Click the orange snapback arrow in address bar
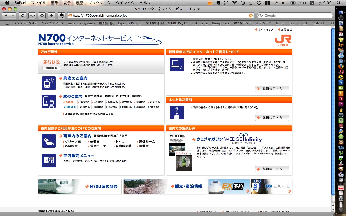The image size is (346, 216). [251, 16]
